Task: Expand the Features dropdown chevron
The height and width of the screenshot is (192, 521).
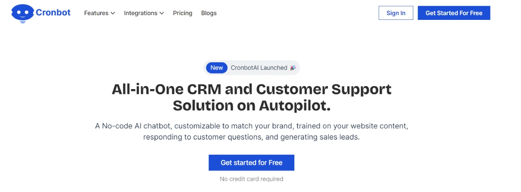Action: click(x=113, y=13)
